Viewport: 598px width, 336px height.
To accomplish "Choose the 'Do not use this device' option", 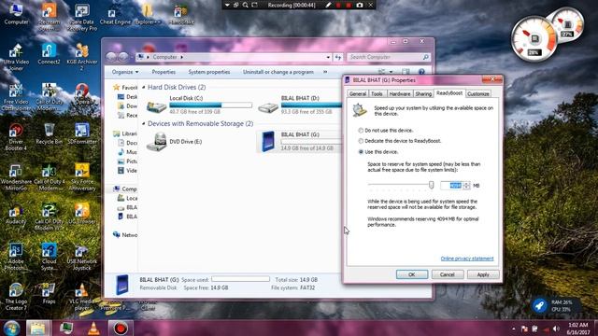I will click(361, 131).
